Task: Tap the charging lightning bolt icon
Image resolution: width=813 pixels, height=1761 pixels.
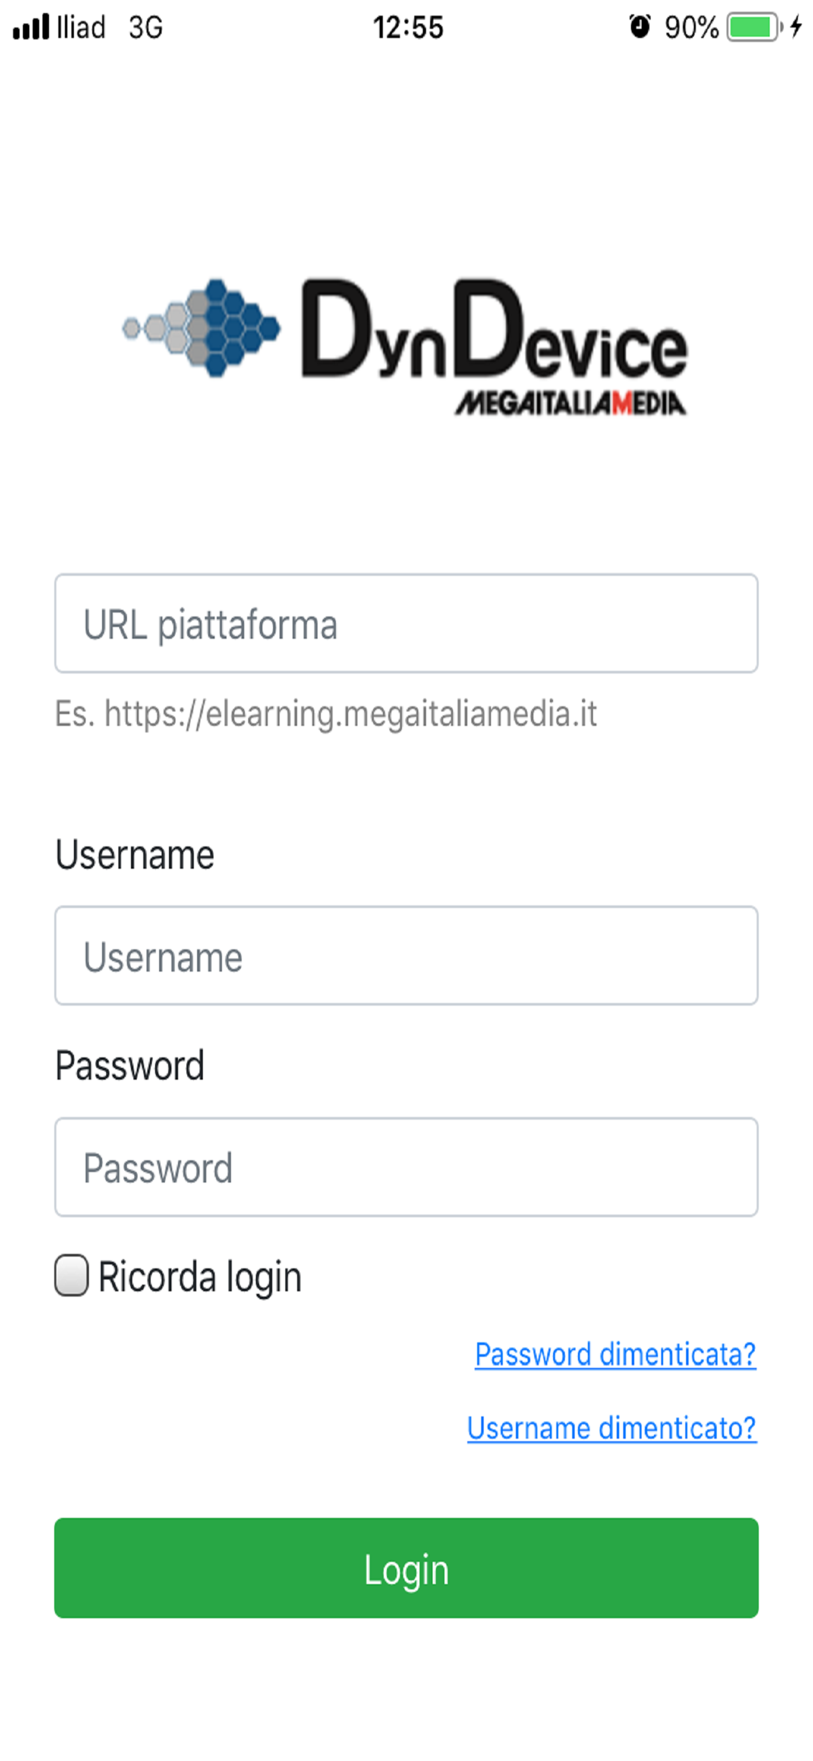Action: click(x=797, y=26)
